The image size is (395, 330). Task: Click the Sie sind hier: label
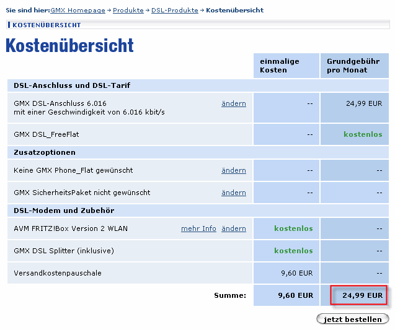pos(28,11)
